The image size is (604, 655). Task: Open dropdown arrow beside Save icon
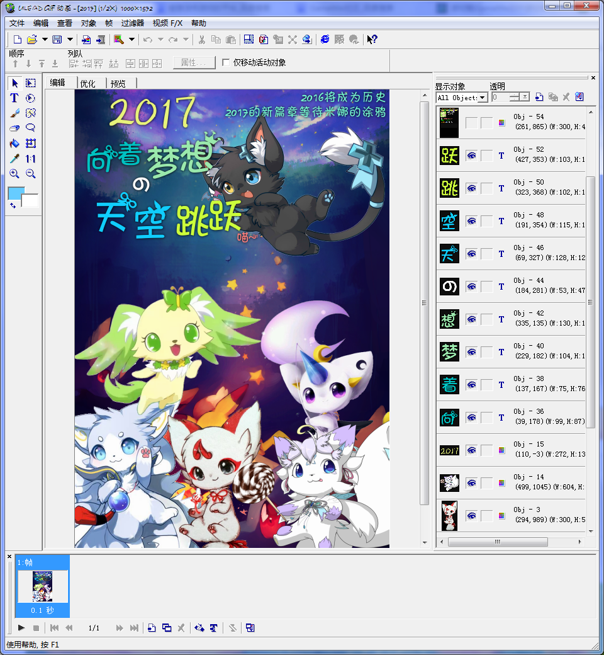click(70, 39)
